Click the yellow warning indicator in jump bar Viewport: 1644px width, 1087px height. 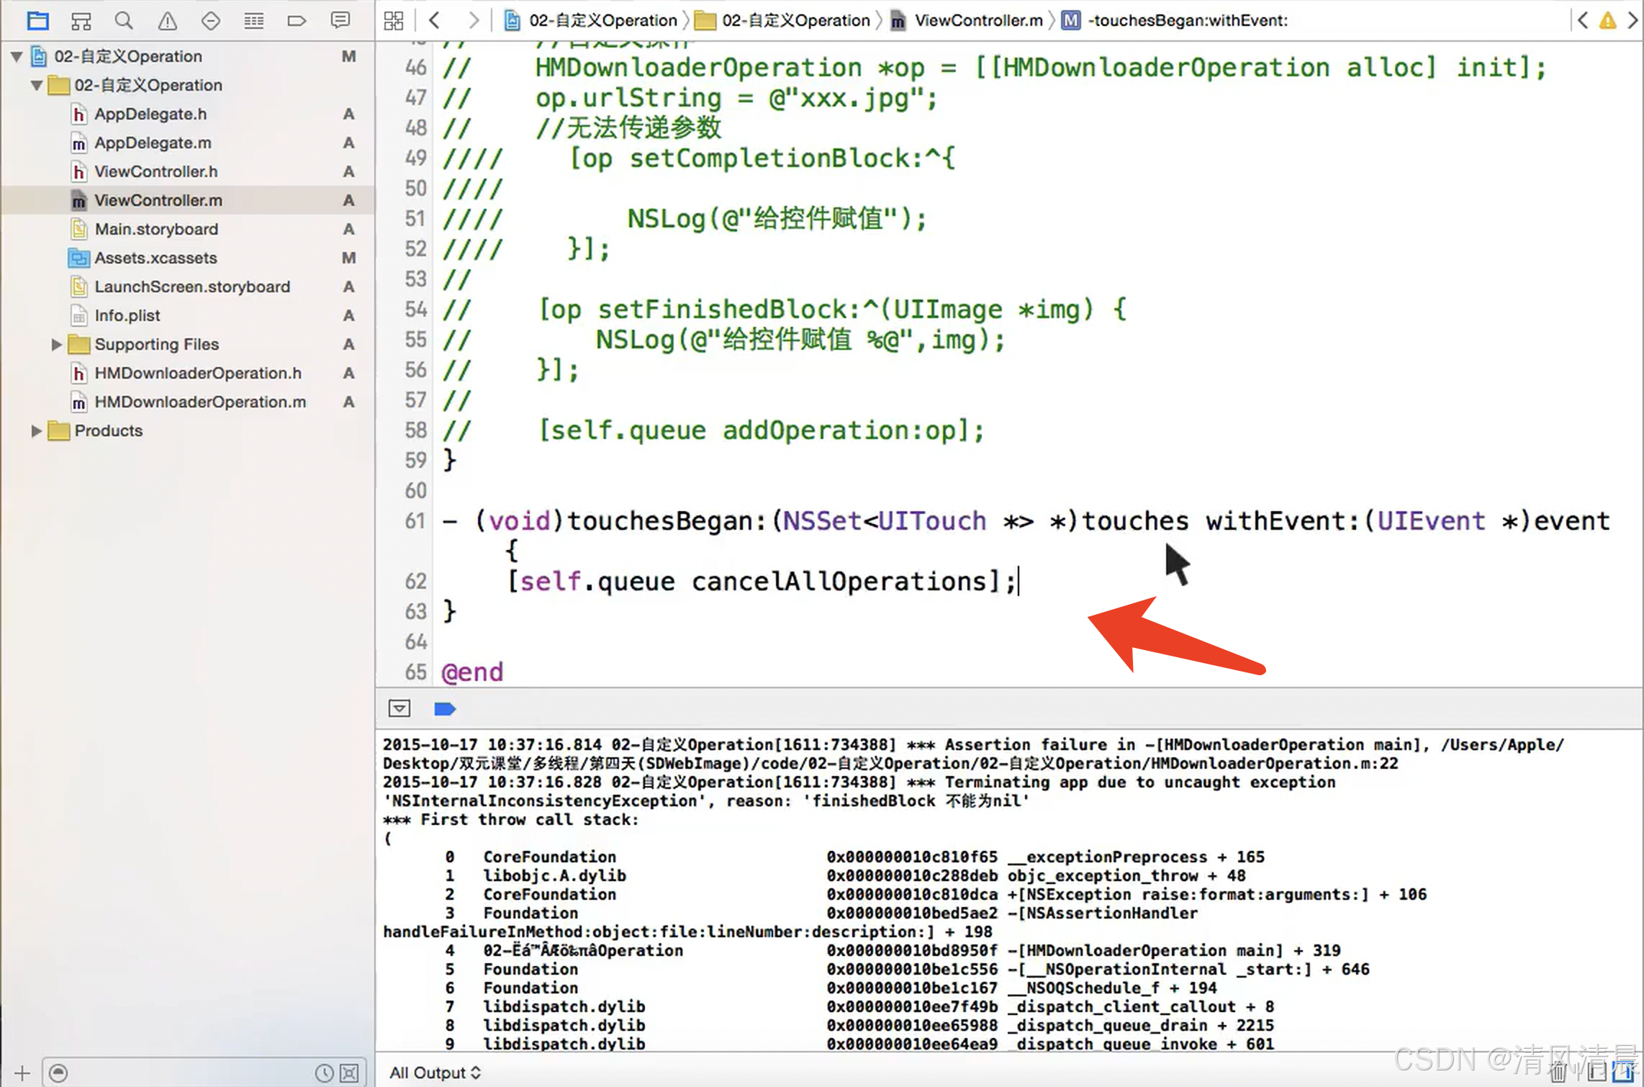(1607, 21)
